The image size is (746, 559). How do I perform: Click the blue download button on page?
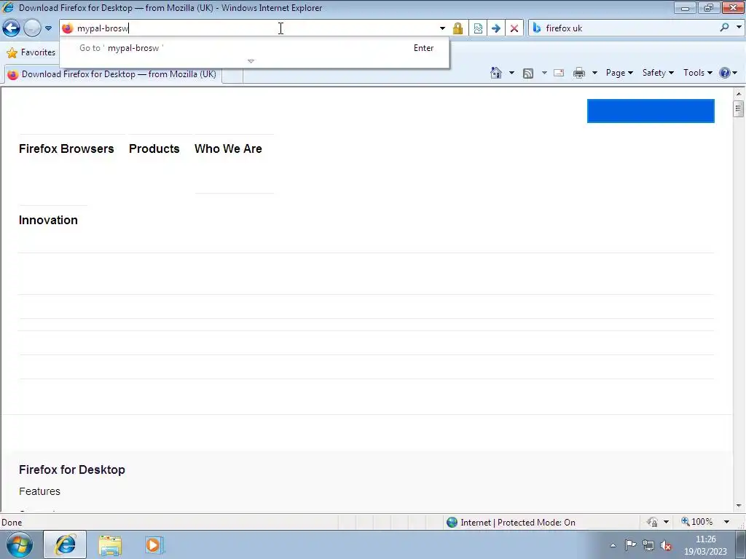click(x=651, y=111)
